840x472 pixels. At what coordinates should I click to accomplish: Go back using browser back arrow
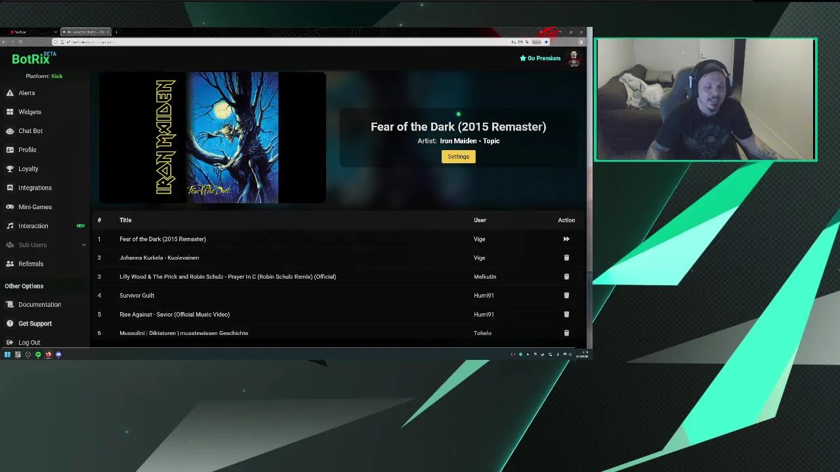4,42
